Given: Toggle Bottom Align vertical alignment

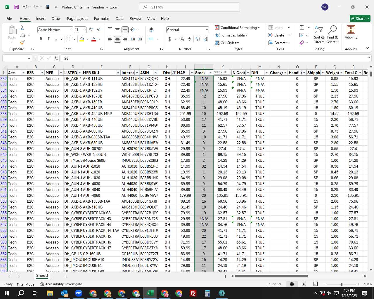Looking at the screenshot, I should [x=125, y=29].
